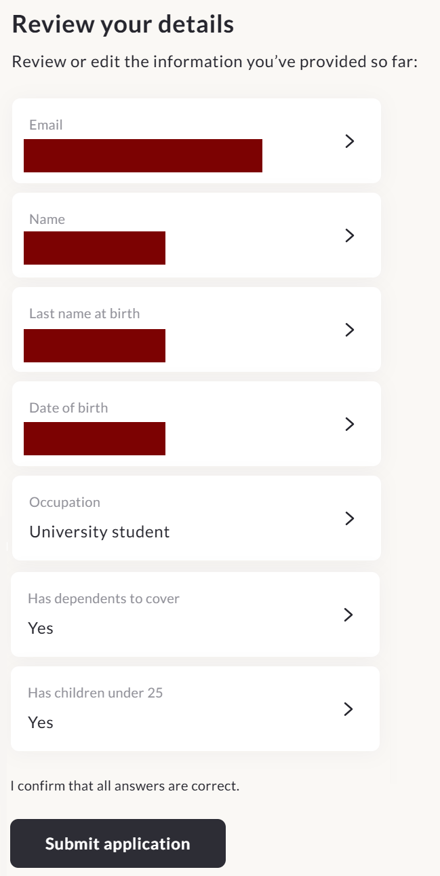Click Yes under Has children under 25
This screenshot has height=876, width=440.
[41, 723]
